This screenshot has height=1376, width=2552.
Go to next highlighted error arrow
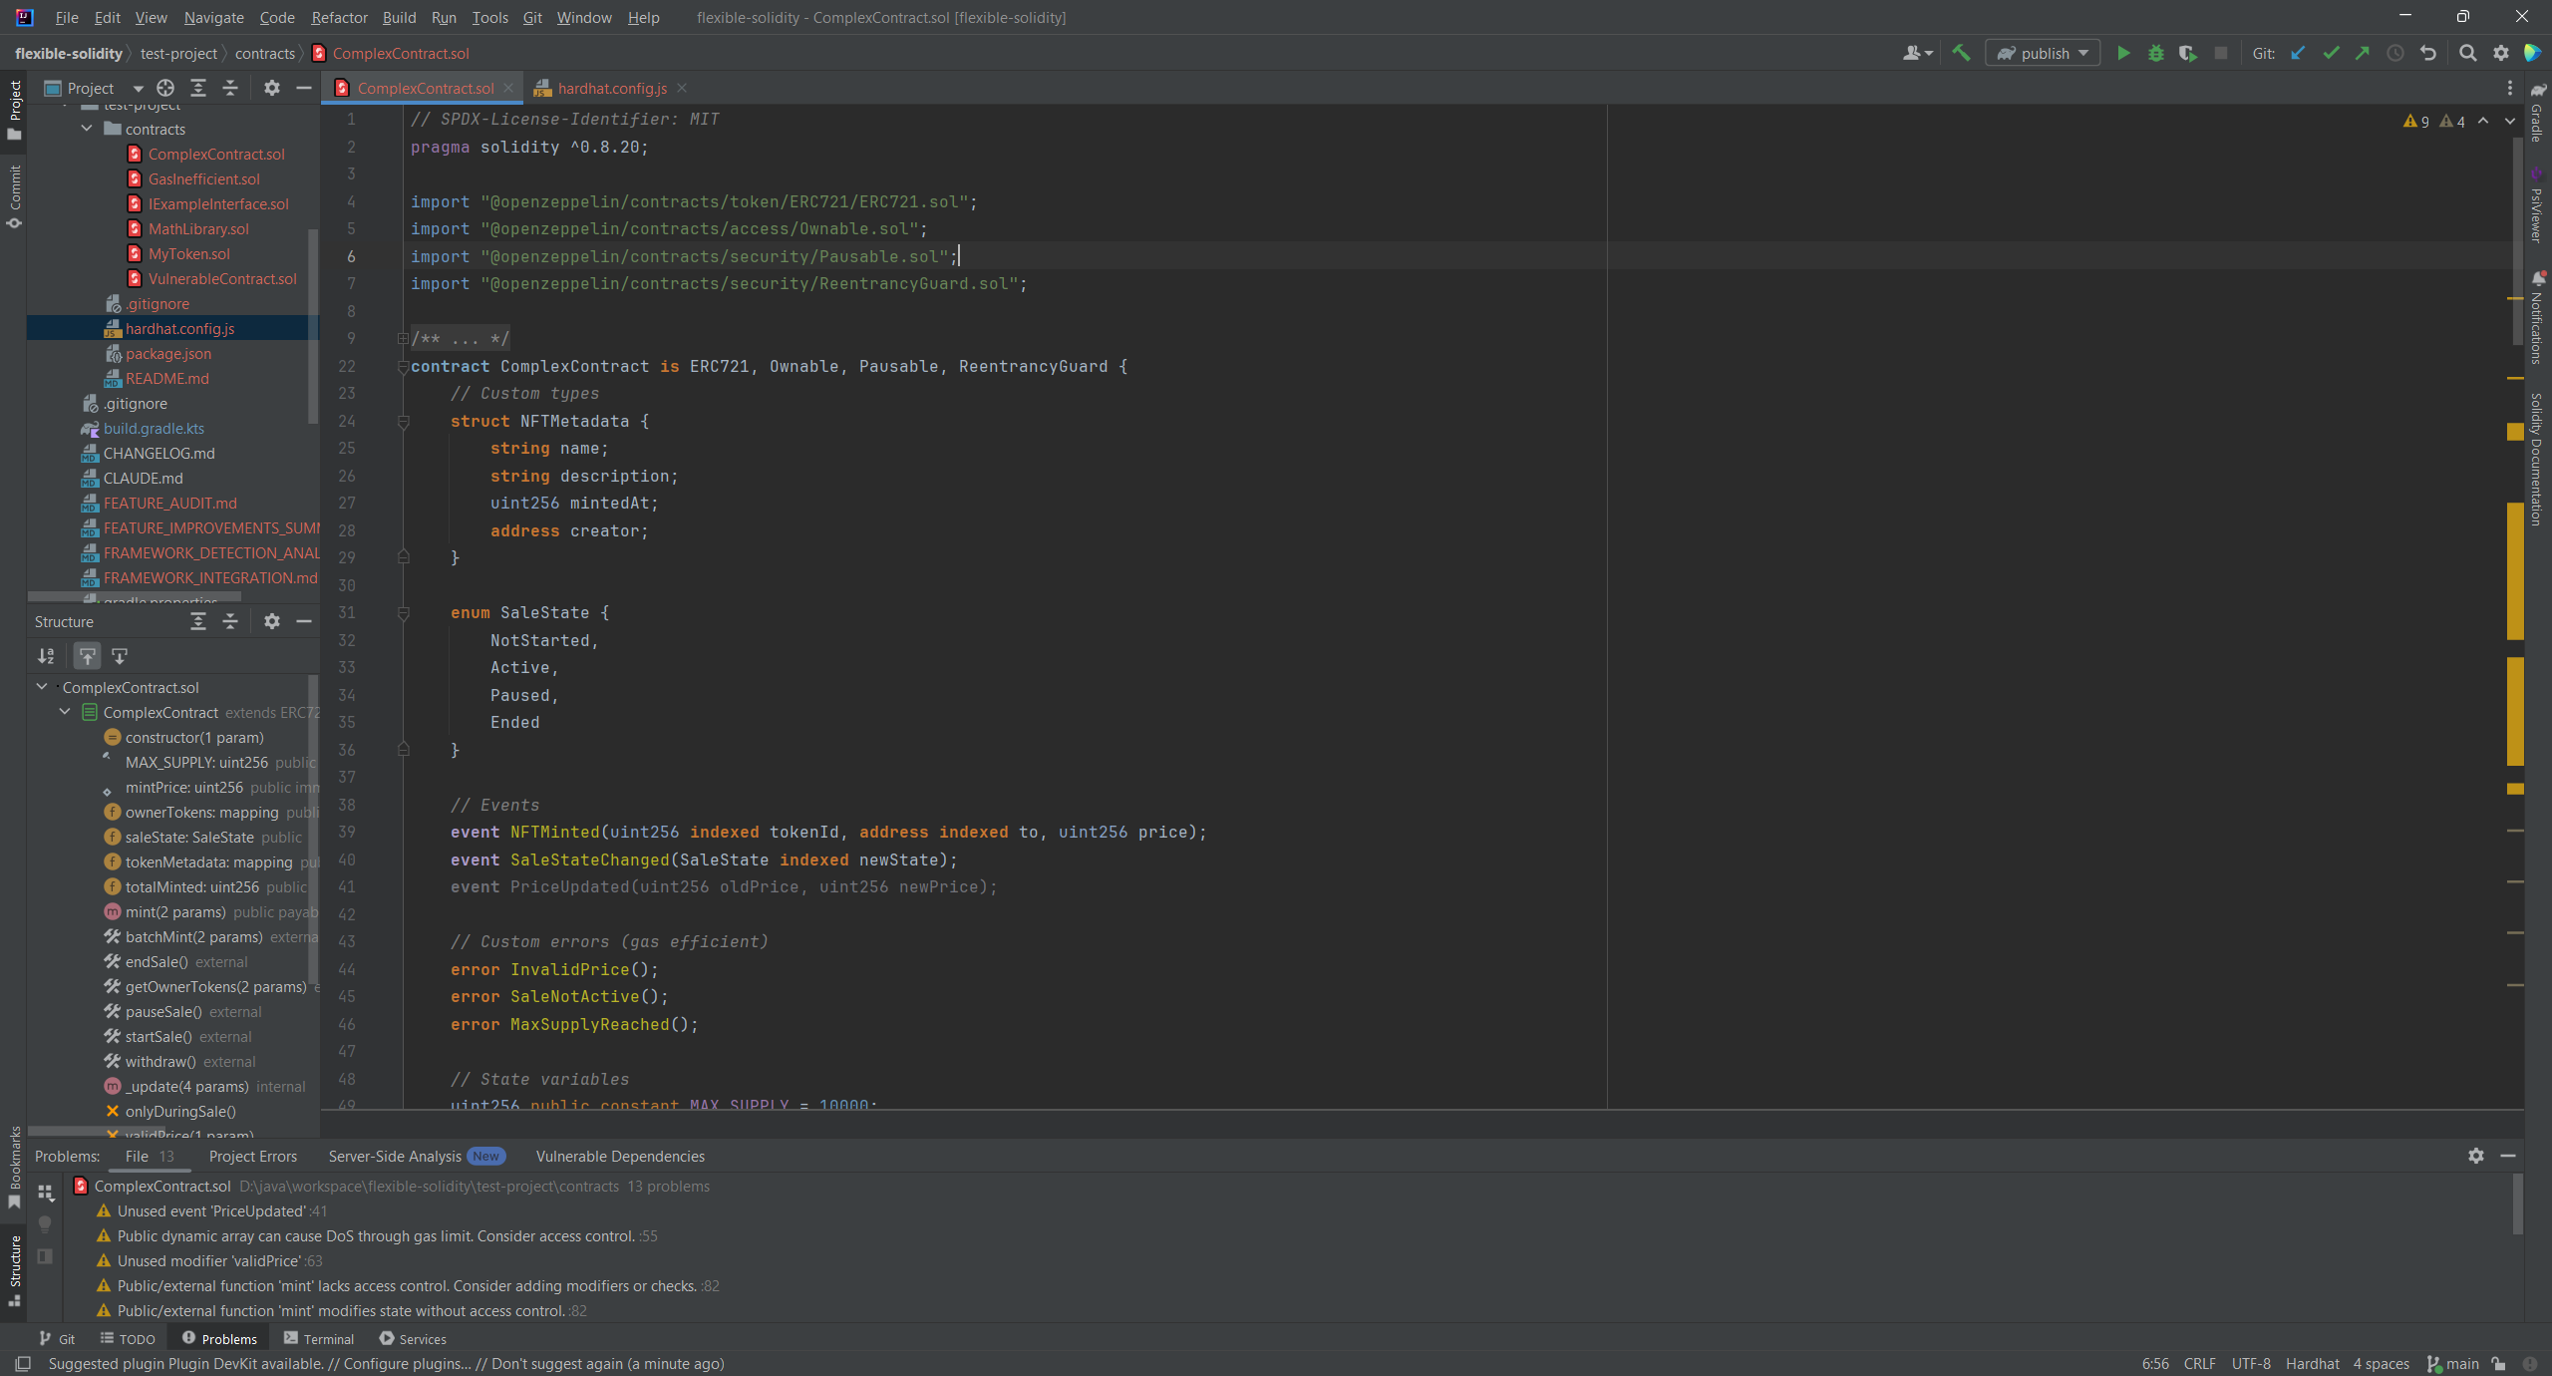point(2509,121)
